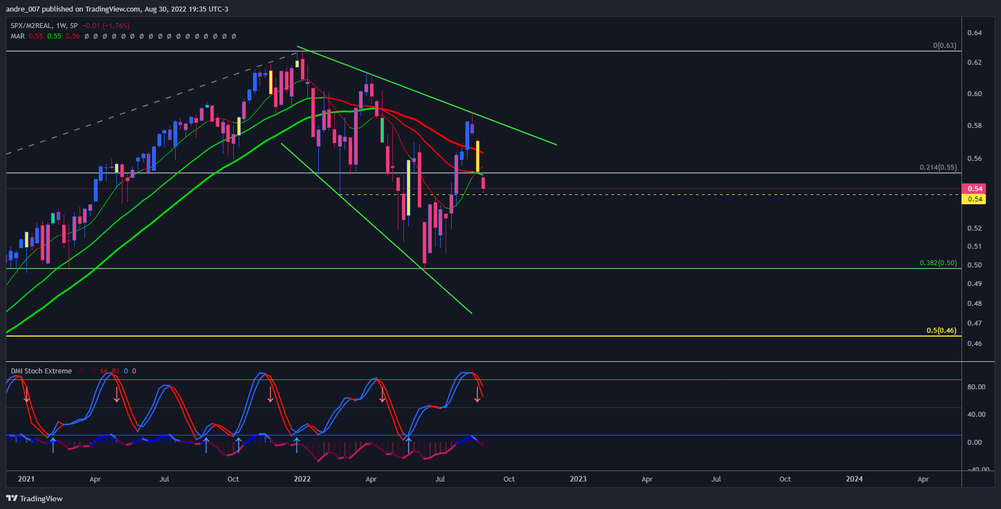Select the MAR indicator legend label
The width and height of the screenshot is (1001, 509).
point(18,36)
